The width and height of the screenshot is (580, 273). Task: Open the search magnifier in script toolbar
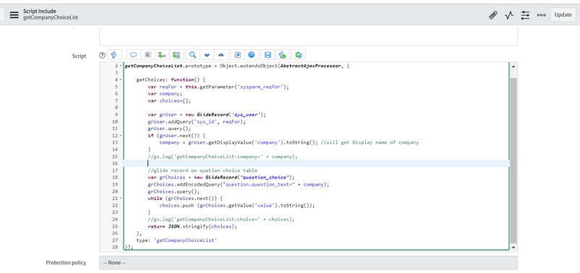pos(192,55)
